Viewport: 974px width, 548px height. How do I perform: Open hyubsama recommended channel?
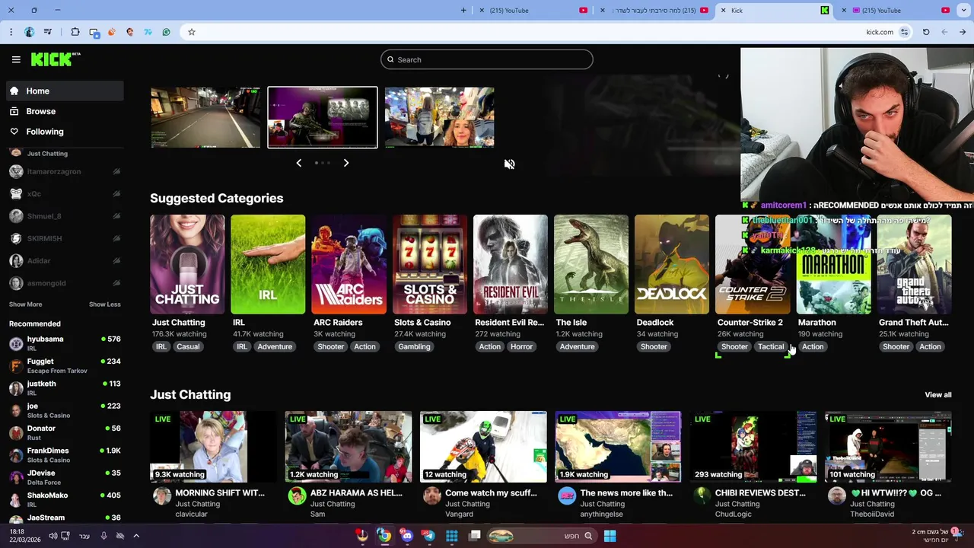point(65,343)
